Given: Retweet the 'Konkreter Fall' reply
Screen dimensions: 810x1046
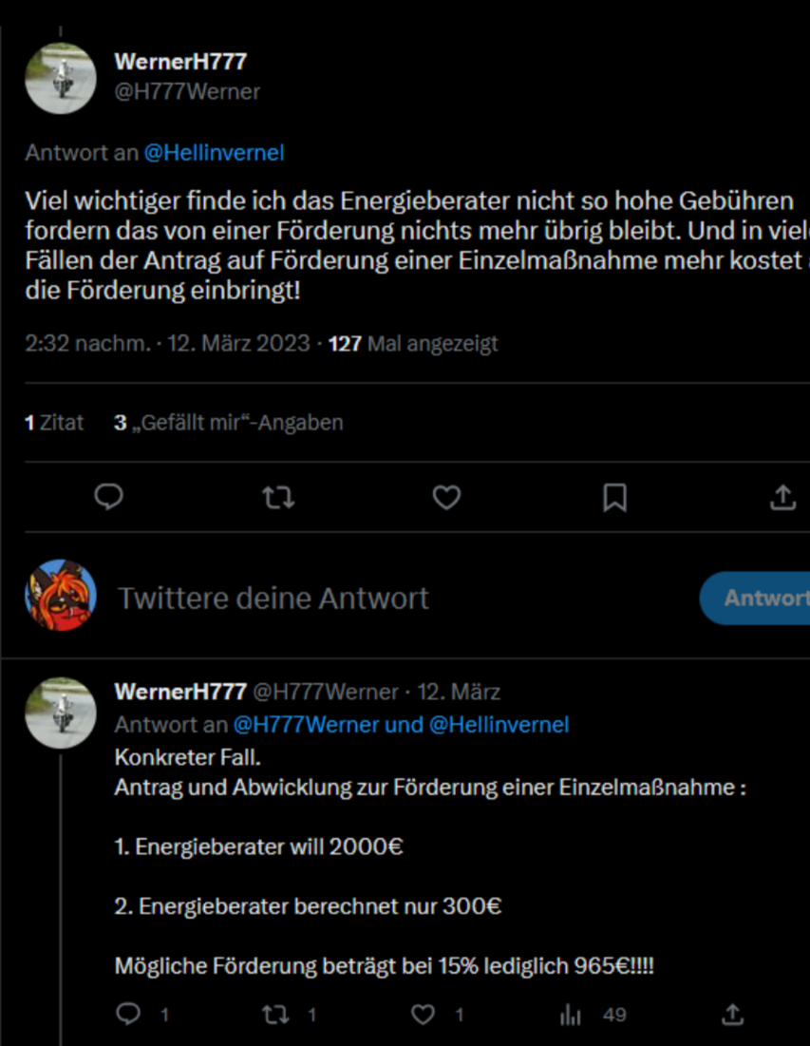Looking at the screenshot, I should click(x=275, y=1015).
